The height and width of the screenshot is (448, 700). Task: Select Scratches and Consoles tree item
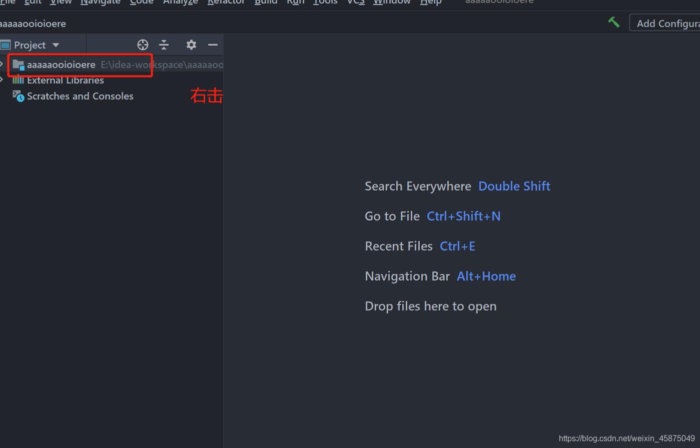tap(80, 96)
